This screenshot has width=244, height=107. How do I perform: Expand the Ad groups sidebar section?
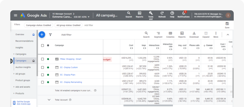(14, 74)
